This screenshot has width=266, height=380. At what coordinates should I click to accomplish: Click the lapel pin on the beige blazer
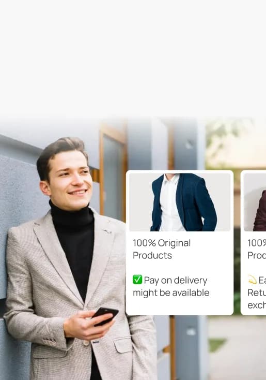pyautogui.click(x=107, y=231)
